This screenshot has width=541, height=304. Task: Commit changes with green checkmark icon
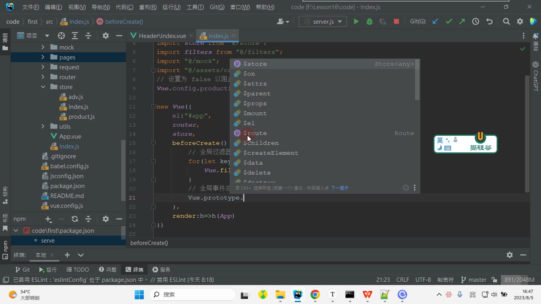[449, 22]
